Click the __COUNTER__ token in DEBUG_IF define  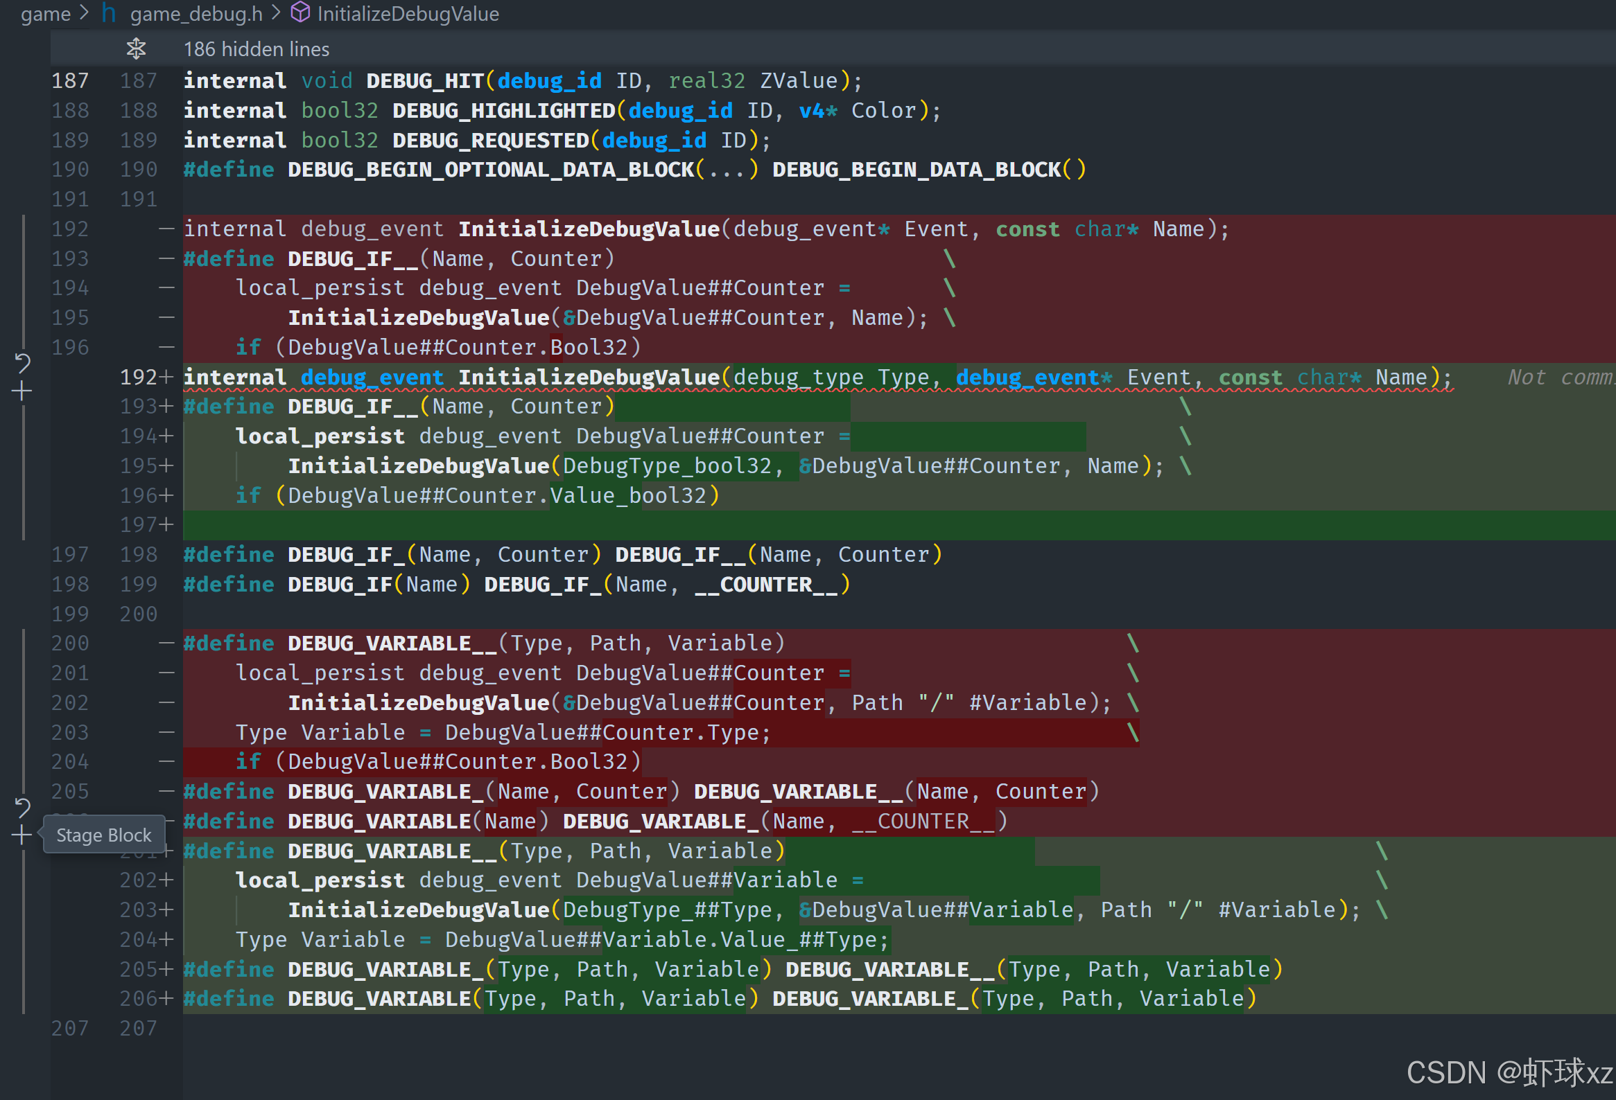click(765, 585)
